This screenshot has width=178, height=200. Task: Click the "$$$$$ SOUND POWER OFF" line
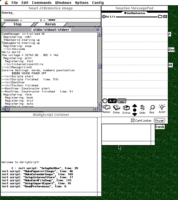tap(29, 73)
